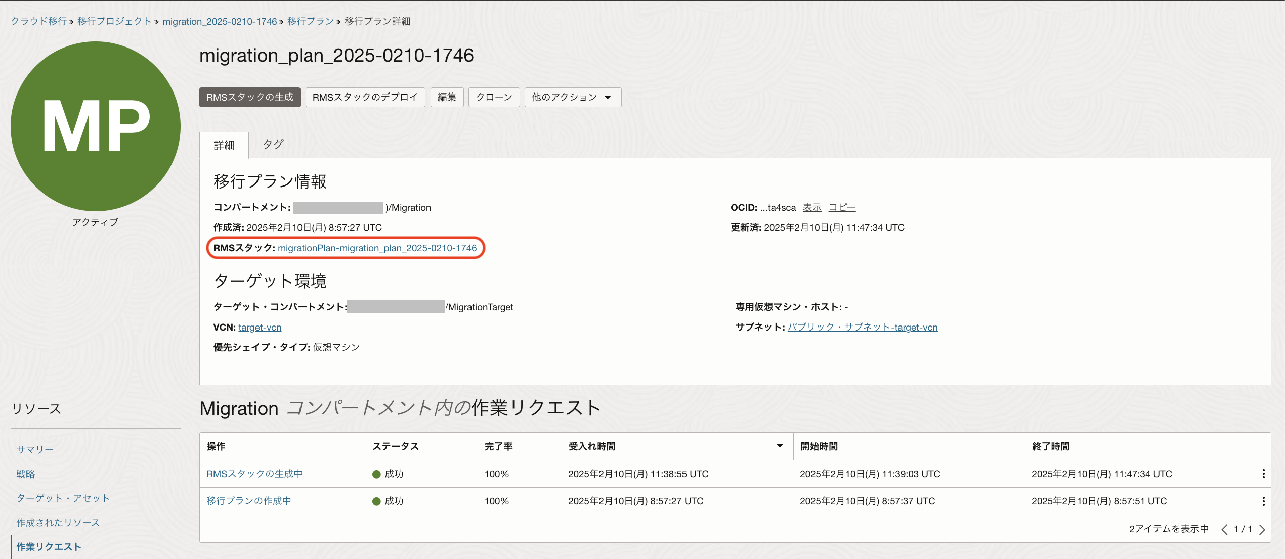Expand the 他のアクション dropdown
The image size is (1285, 559).
pos(572,97)
